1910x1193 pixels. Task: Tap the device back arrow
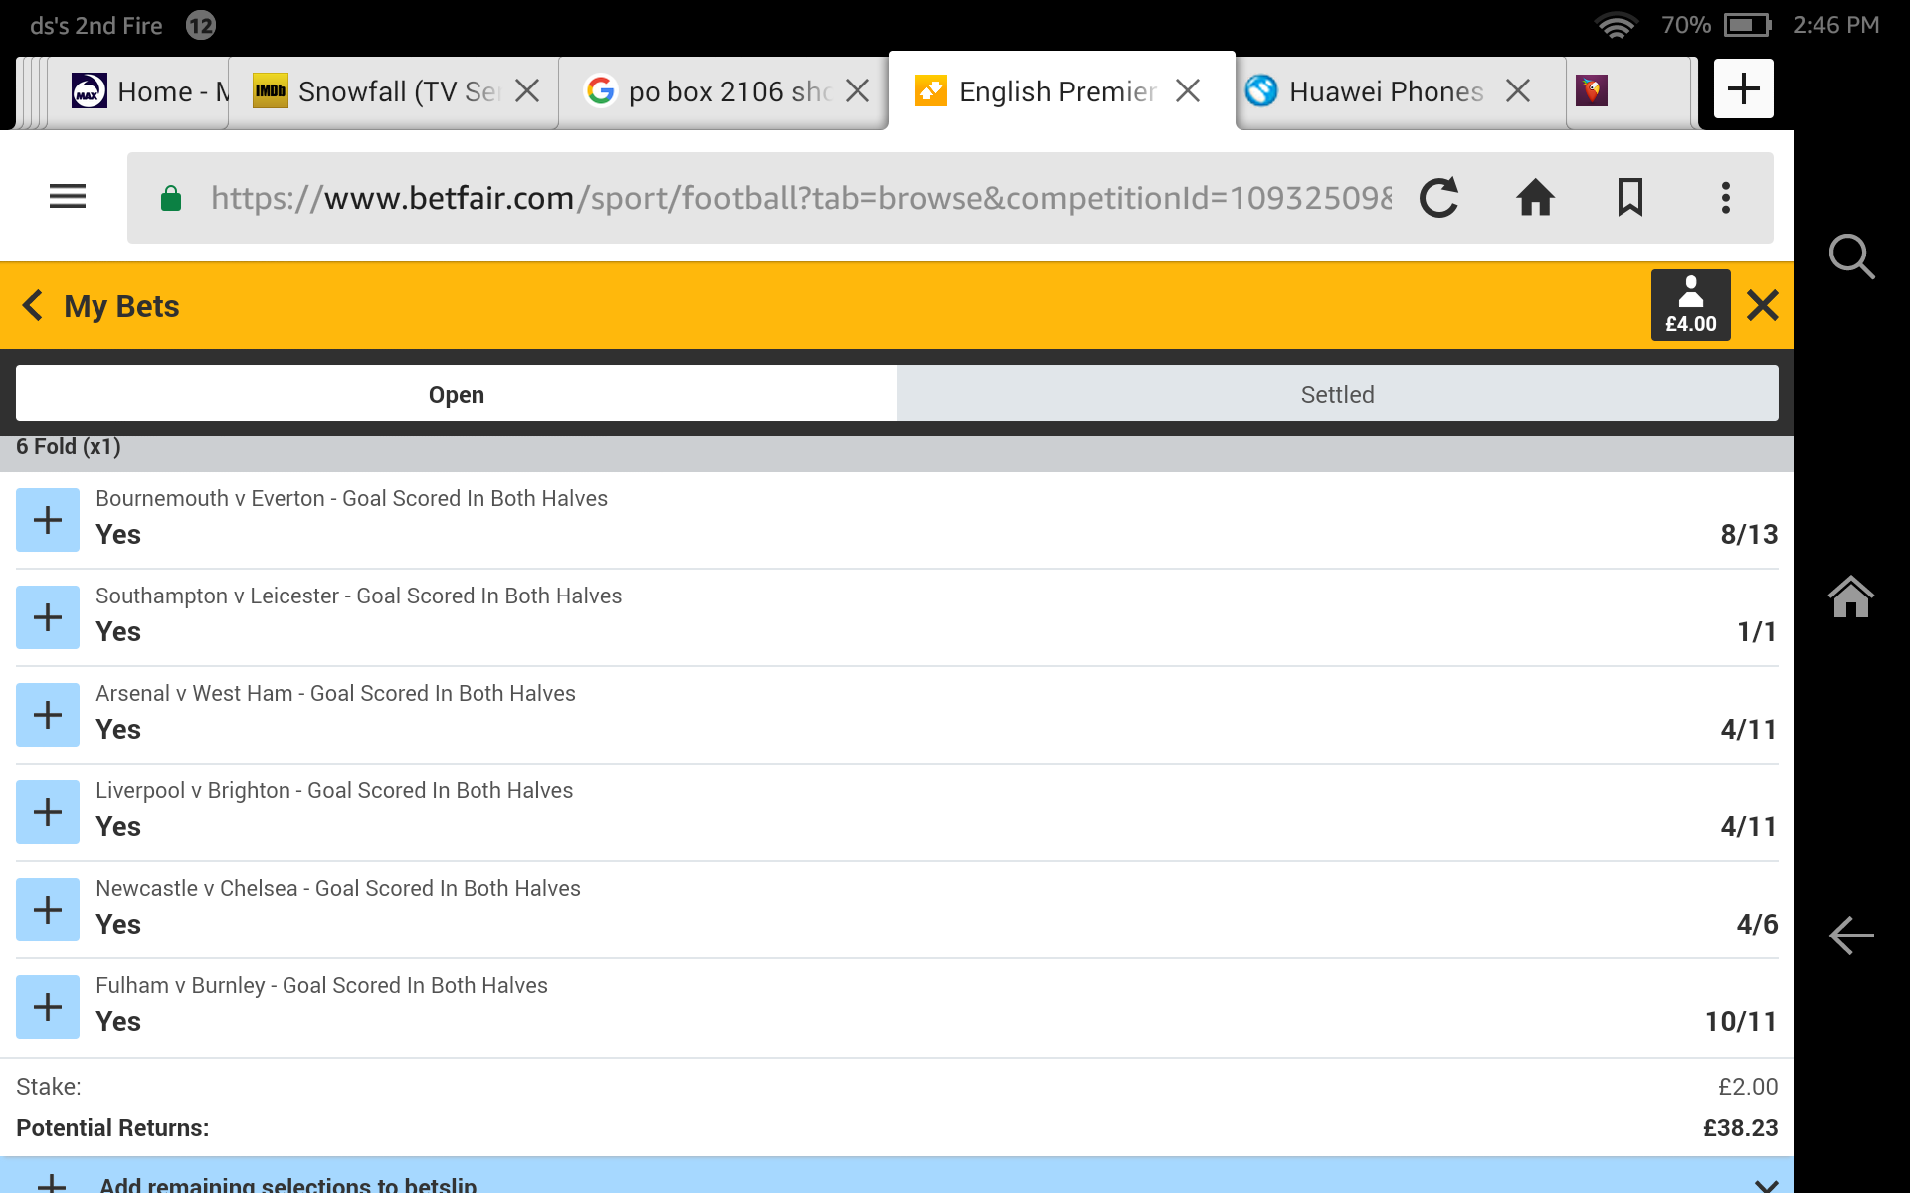point(1851,936)
